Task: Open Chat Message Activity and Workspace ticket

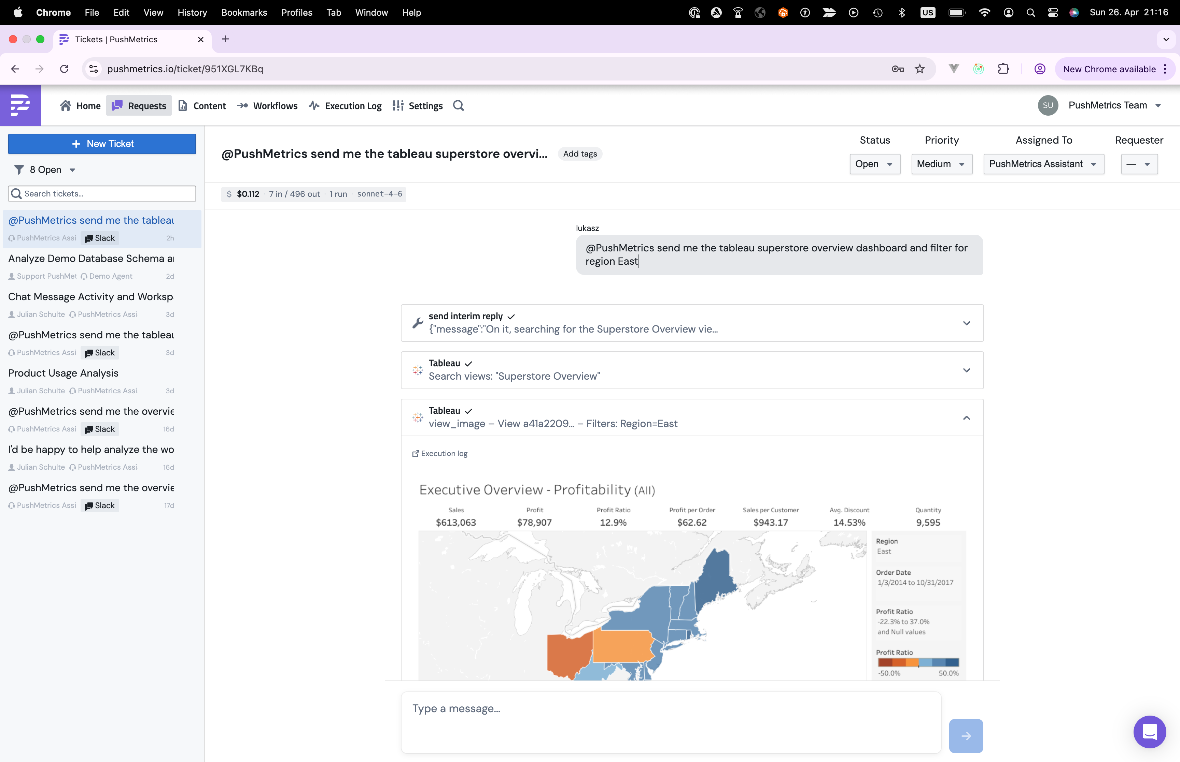Action: [102, 305]
